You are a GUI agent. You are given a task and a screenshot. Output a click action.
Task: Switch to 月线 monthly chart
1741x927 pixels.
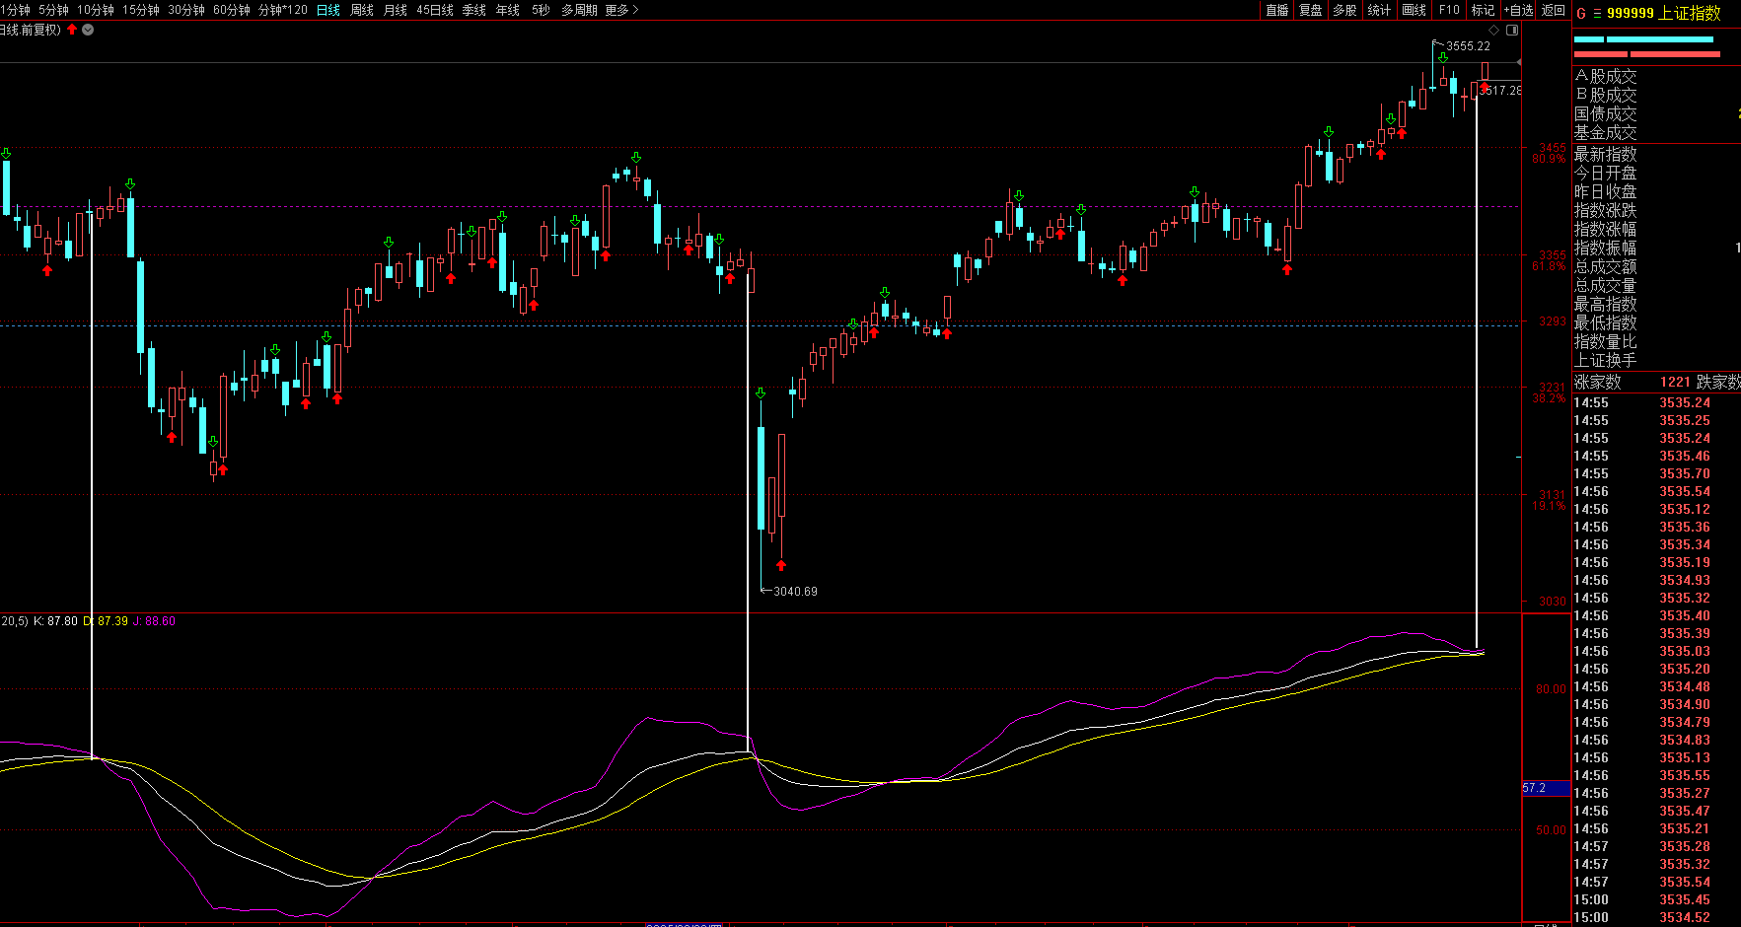pos(396,10)
